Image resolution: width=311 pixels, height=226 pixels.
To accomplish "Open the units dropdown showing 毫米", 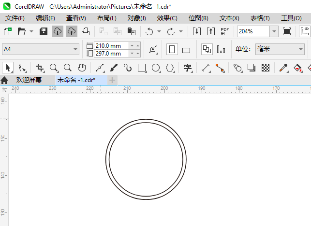I will tap(280, 49).
